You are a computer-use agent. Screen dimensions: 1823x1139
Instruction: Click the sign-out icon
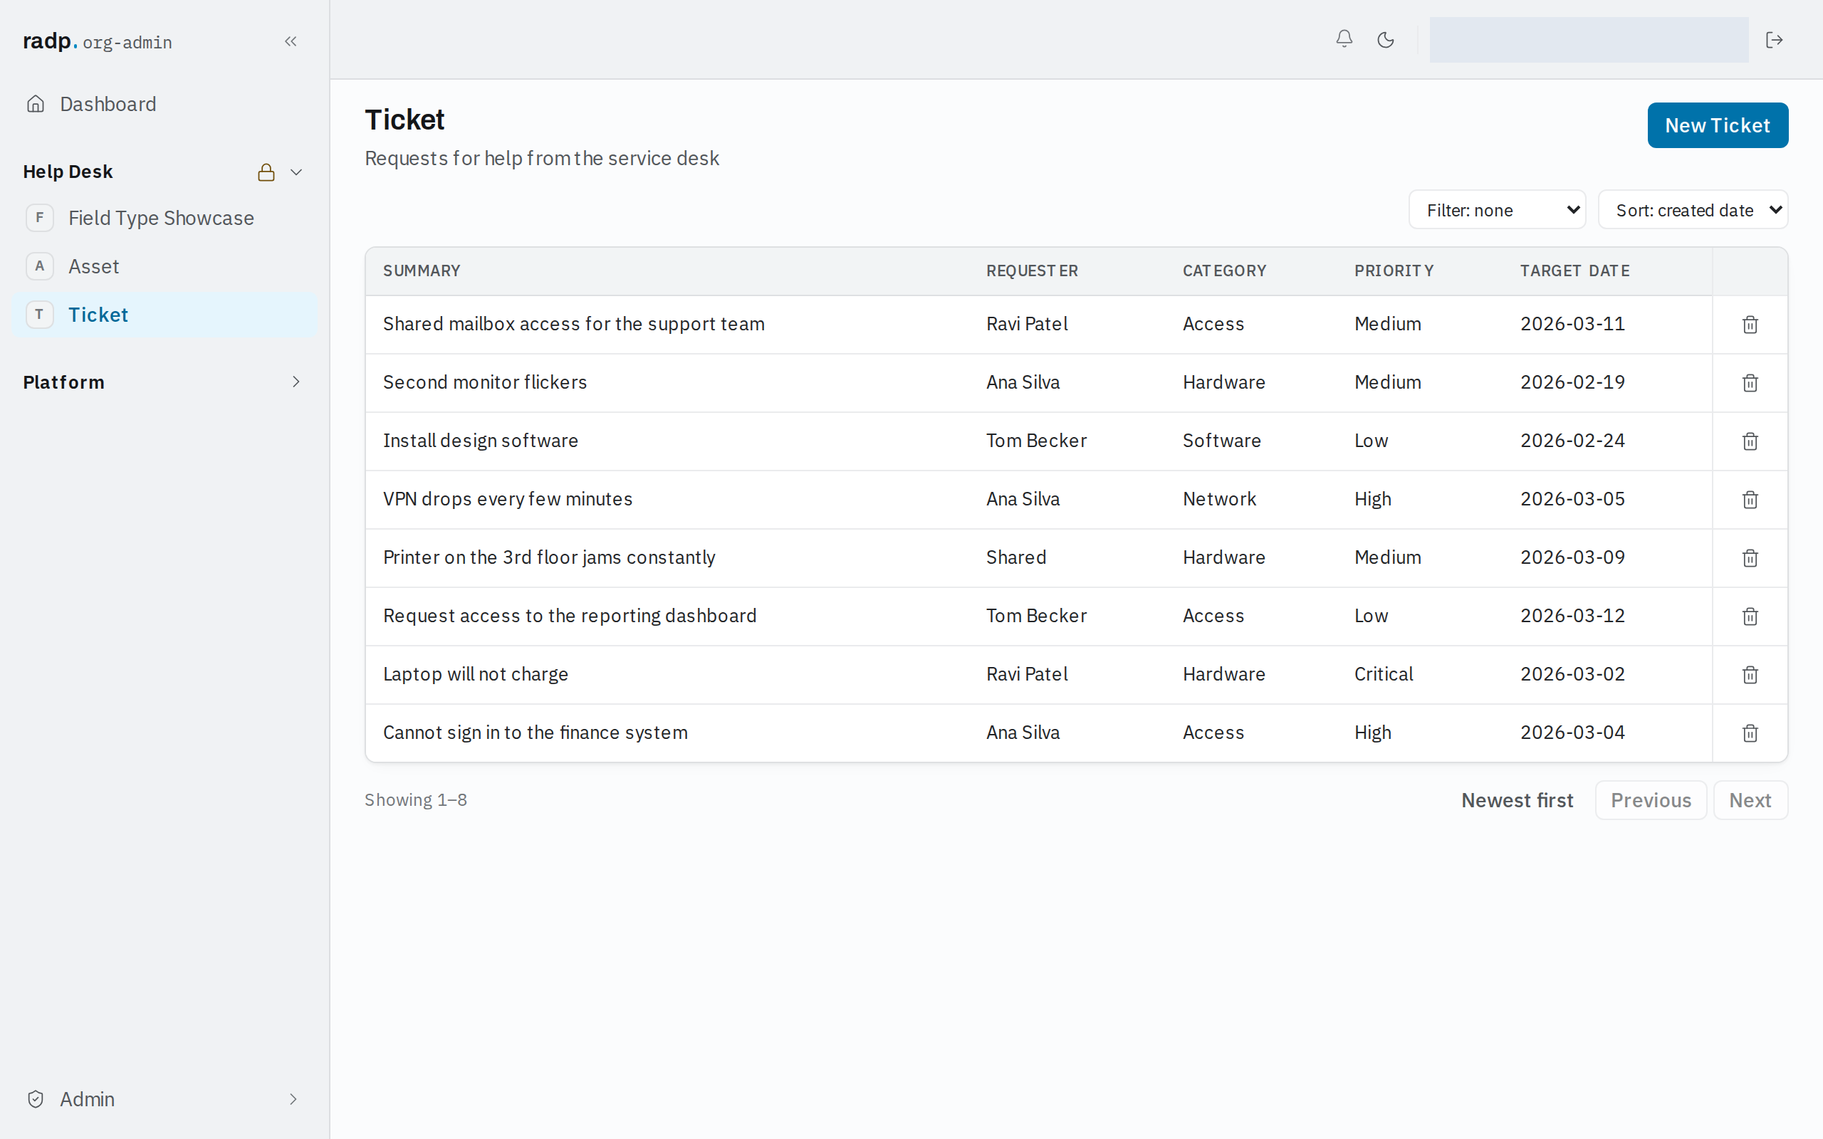coord(1774,40)
